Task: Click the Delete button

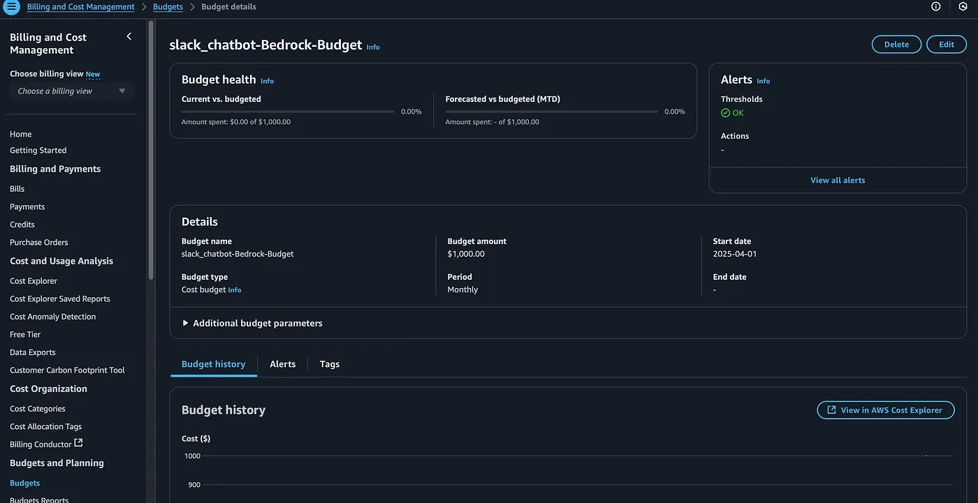Action: pos(896,44)
